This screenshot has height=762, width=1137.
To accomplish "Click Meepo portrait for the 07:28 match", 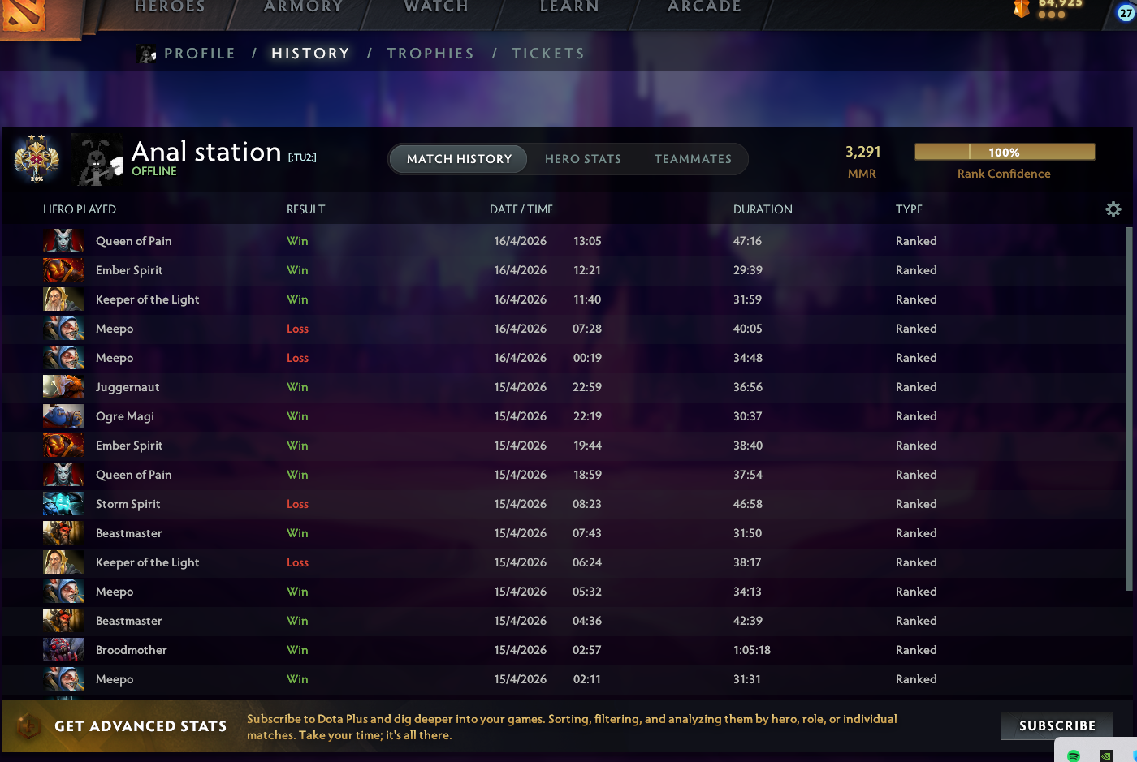I will pos(63,329).
